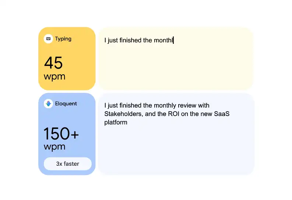Viewport: 292px width, 200px height.
Task: Click the Eloquent app logo icon
Action: (x=48, y=103)
